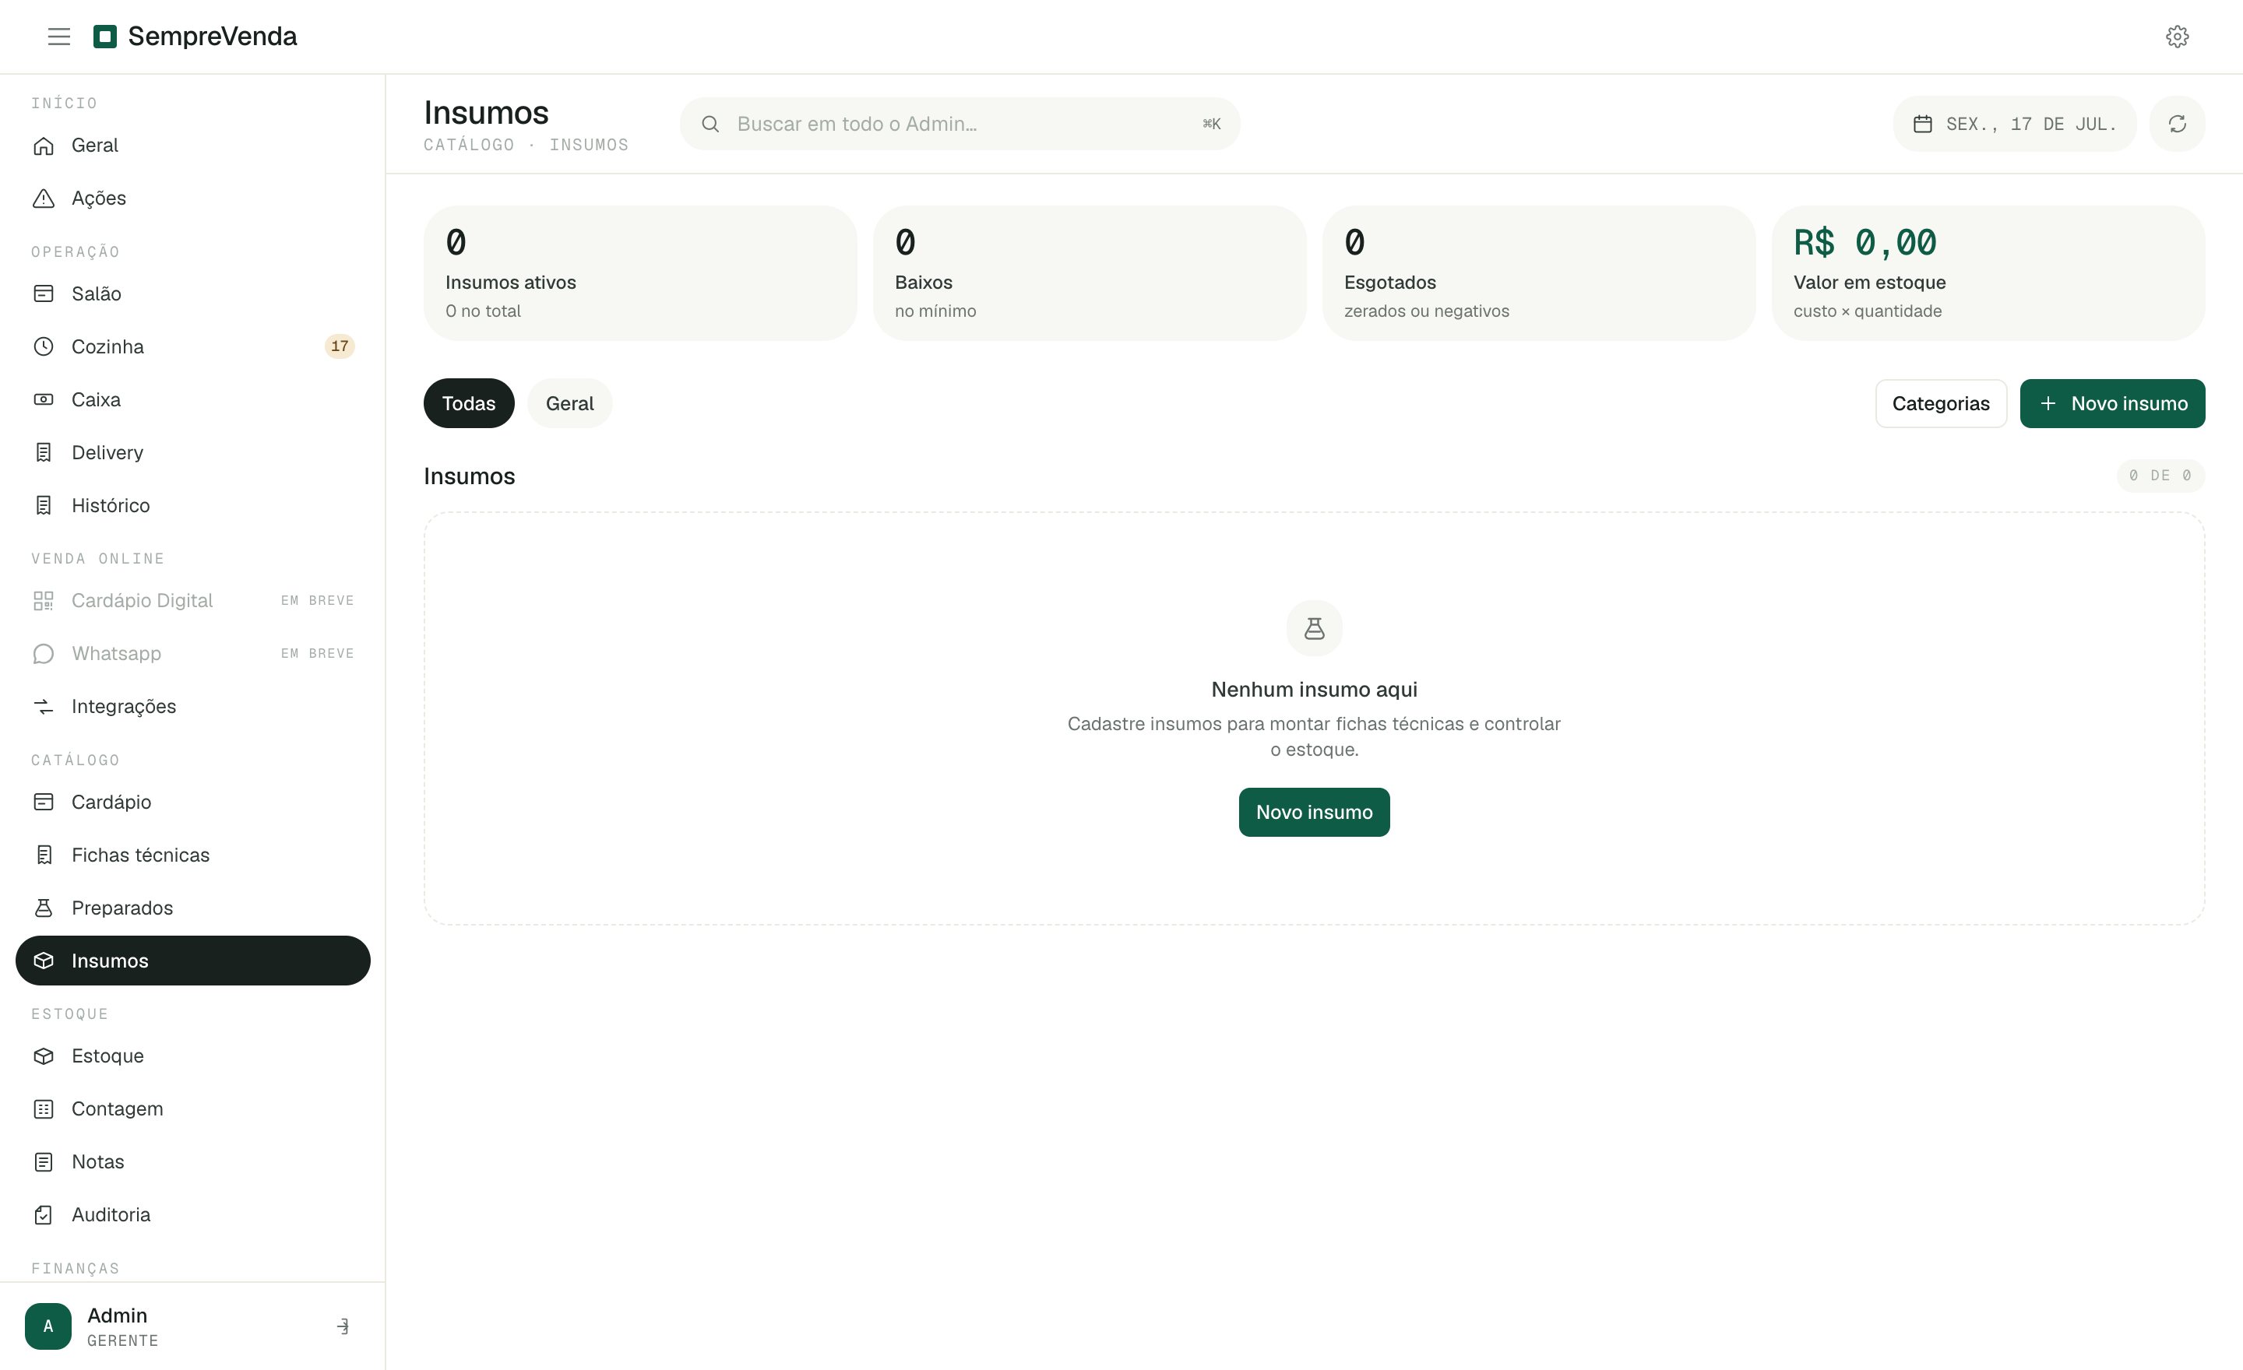The image size is (2243, 1370).
Task: Click the Delivery receipt icon
Action: tap(44, 452)
